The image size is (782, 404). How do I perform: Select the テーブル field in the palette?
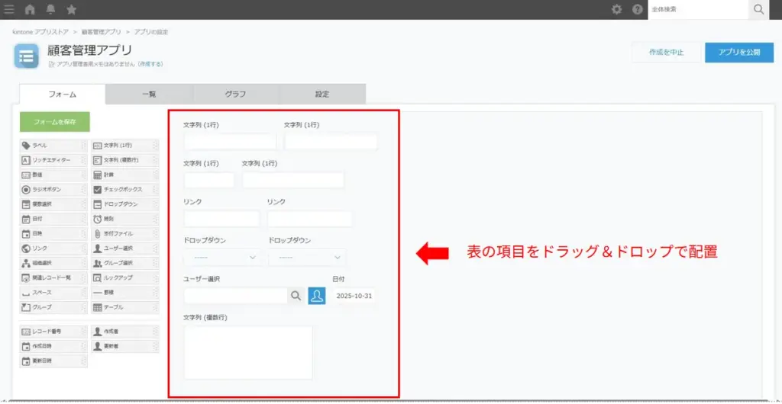pyautogui.click(x=125, y=307)
